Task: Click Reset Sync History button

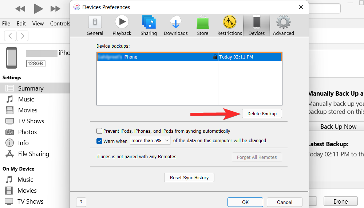Action: (x=189, y=177)
